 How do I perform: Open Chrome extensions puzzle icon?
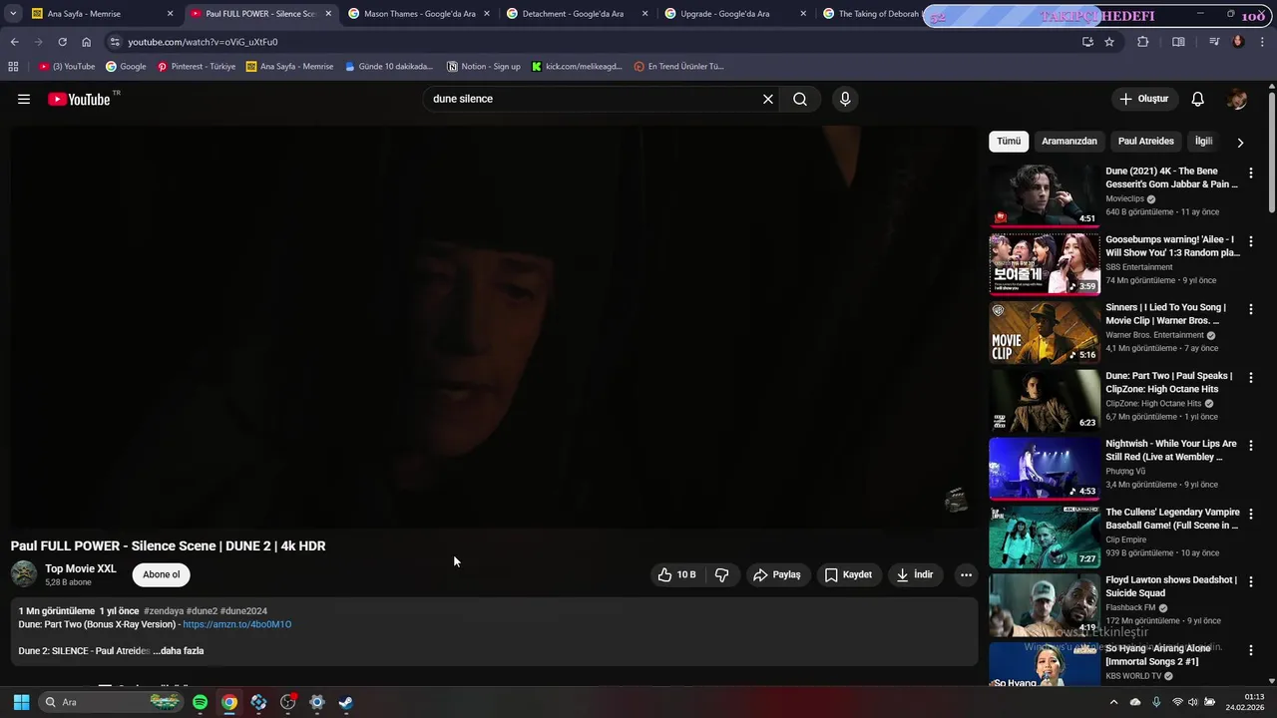coord(1143,42)
